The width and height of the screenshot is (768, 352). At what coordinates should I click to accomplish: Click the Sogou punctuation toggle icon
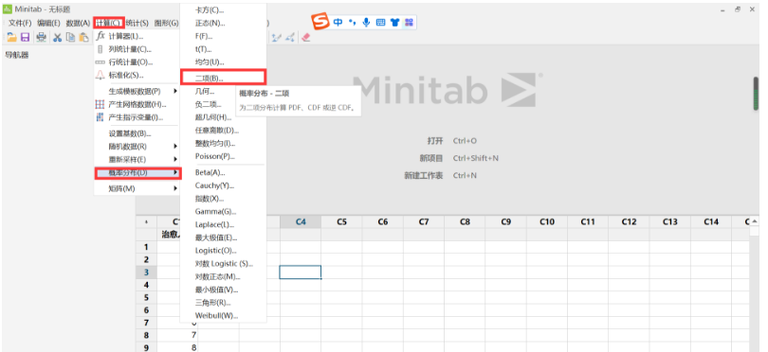coord(352,23)
